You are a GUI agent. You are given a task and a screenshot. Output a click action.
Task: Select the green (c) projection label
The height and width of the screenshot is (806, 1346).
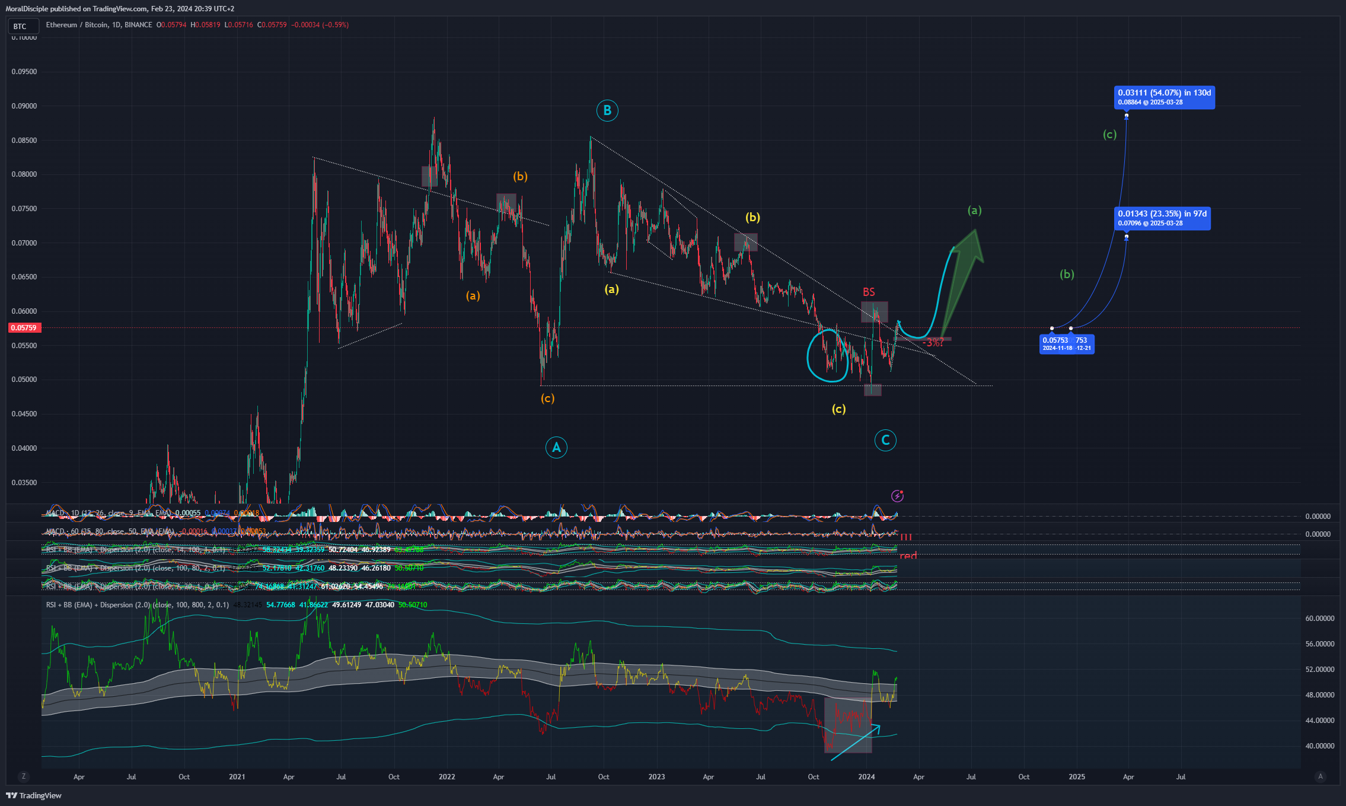click(x=1109, y=134)
